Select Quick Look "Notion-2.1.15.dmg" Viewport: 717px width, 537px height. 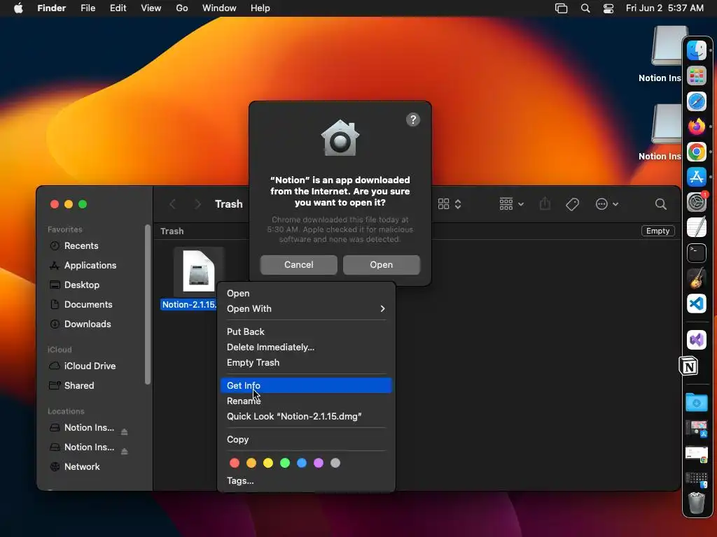click(306, 417)
